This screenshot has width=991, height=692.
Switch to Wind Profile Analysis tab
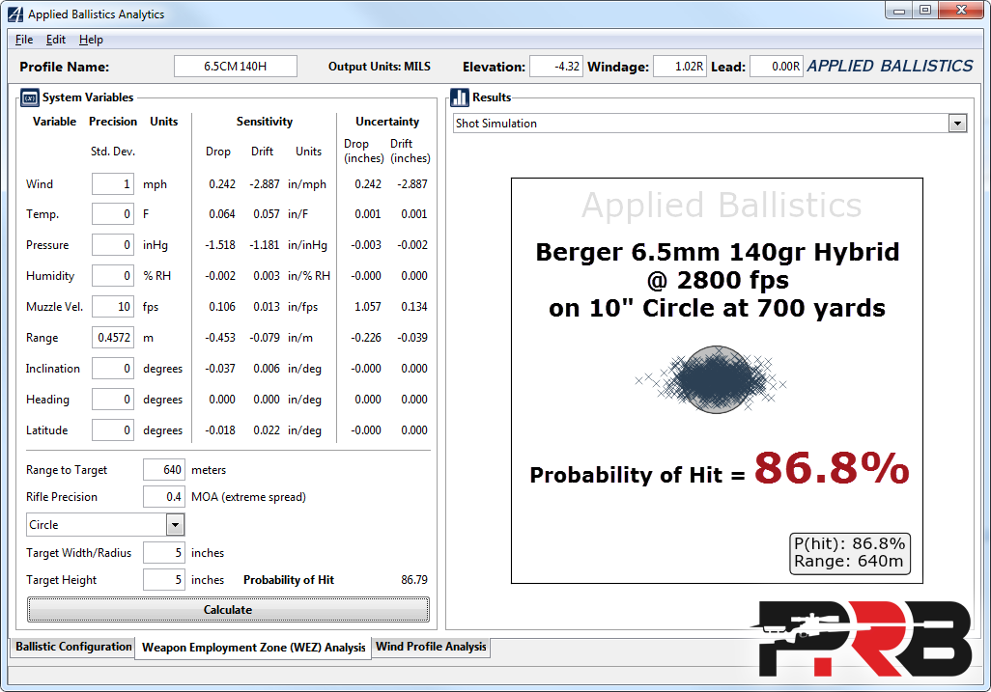coord(431,647)
